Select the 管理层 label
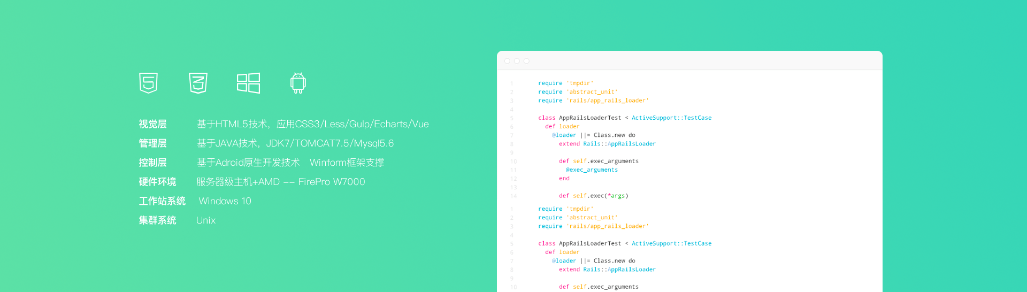The height and width of the screenshot is (292, 1027). [152, 143]
